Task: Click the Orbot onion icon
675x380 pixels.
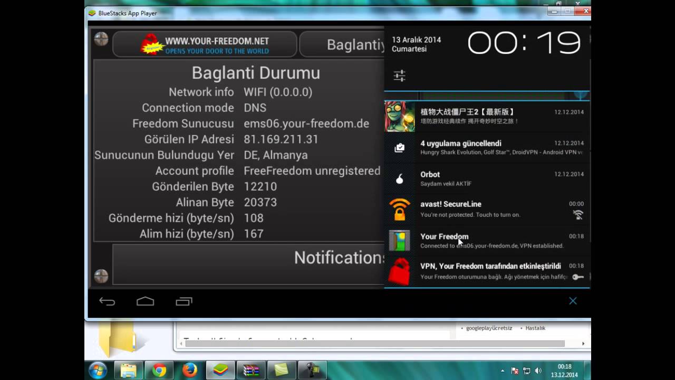Action: [400, 179]
